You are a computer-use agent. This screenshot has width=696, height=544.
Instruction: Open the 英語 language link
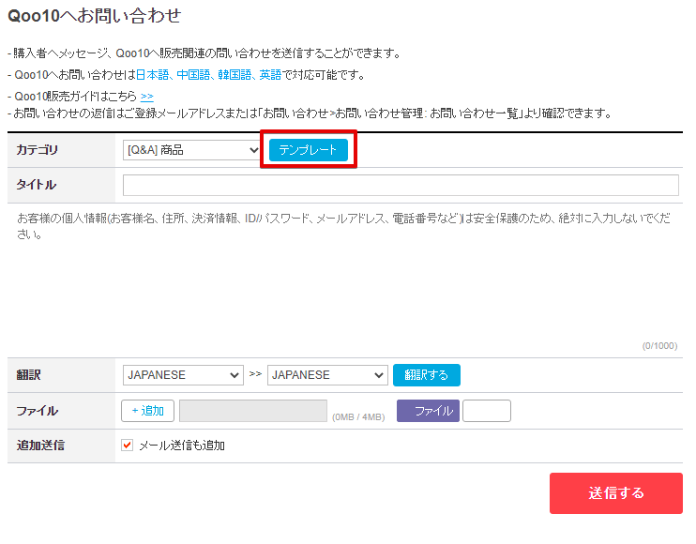coord(270,75)
